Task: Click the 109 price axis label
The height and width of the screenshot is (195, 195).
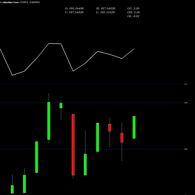Action: point(186,103)
